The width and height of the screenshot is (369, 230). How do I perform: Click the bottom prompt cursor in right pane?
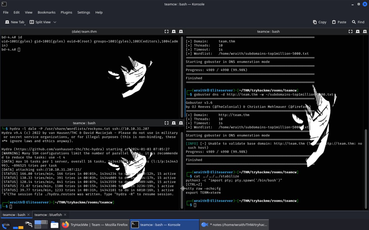[195, 205]
